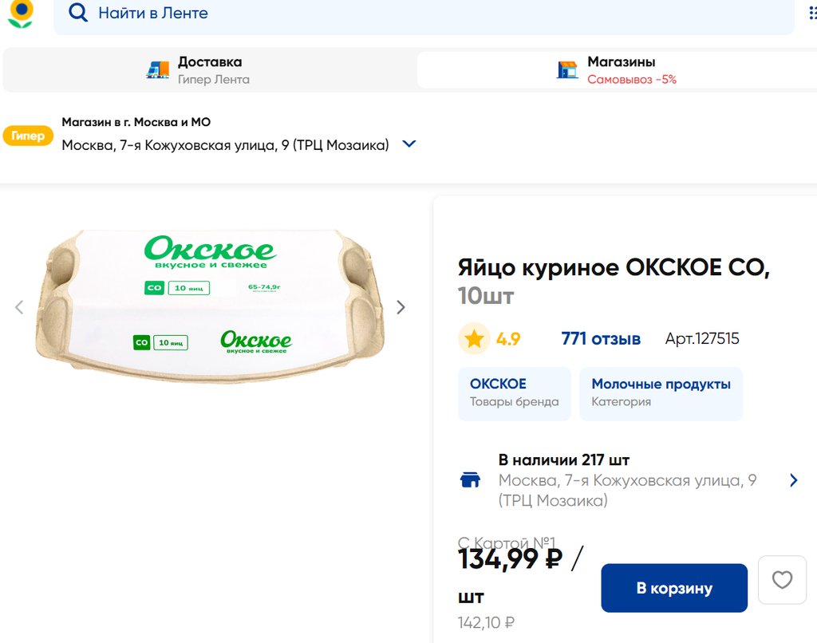
Task: Open ОКСКОЕ brand products chip
Action: click(x=514, y=393)
